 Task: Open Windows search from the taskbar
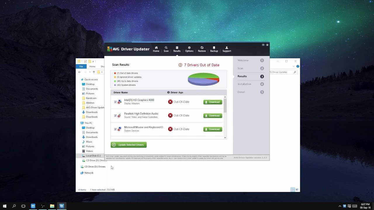coord(14,206)
